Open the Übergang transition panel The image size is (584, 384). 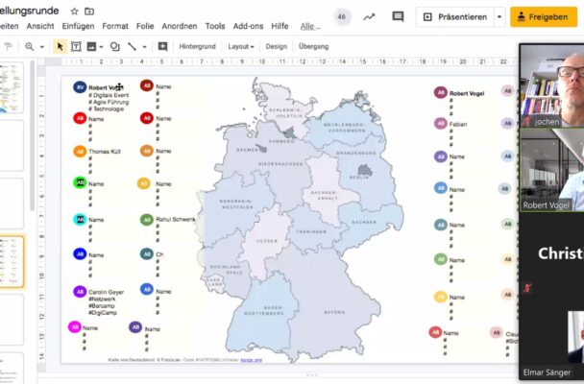click(x=312, y=46)
